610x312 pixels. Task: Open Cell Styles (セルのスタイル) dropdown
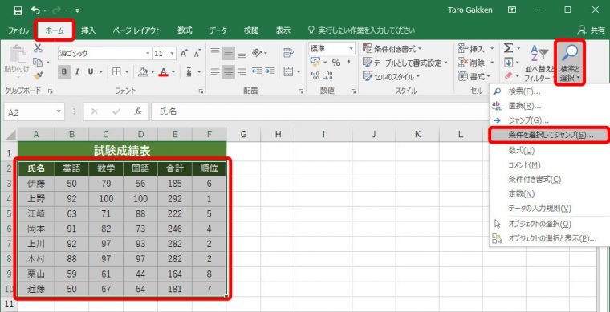coord(391,75)
